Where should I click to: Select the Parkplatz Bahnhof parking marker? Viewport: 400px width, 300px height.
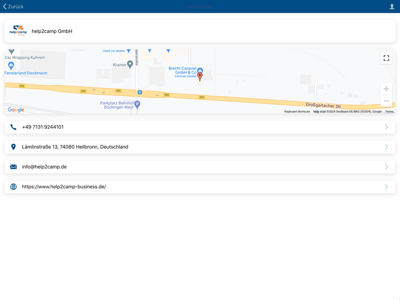pyautogui.click(x=137, y=104)
